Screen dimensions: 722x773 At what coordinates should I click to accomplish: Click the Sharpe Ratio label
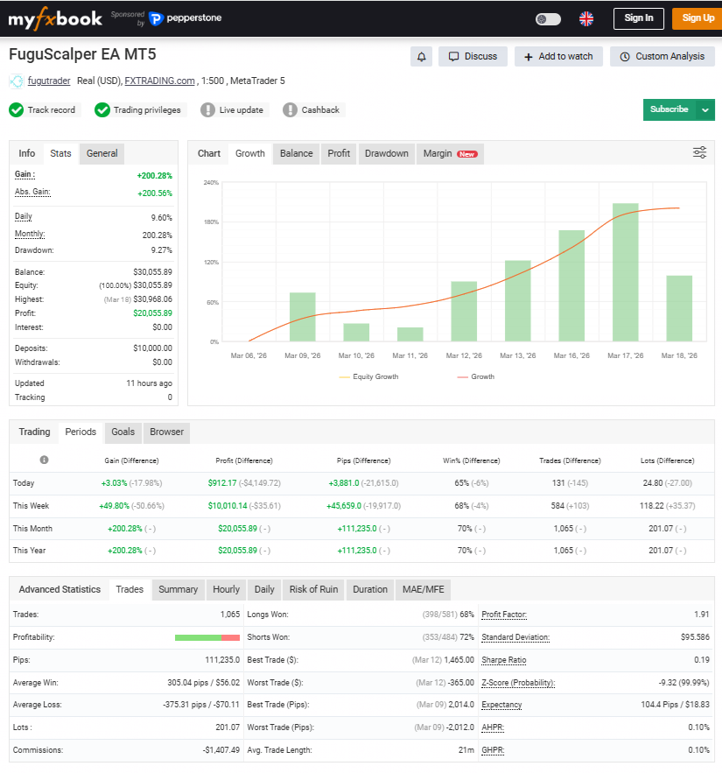point(504,660)
